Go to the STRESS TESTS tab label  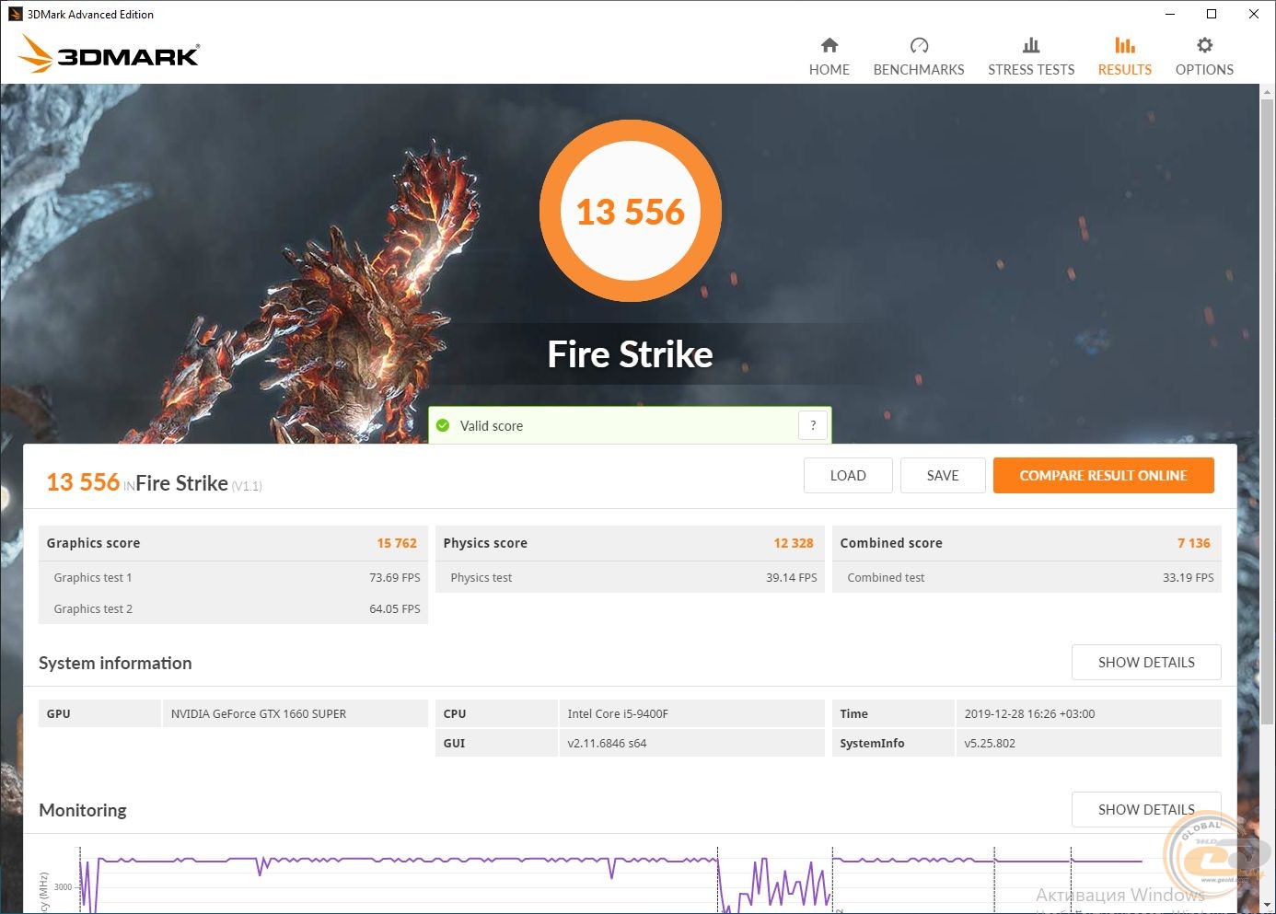[x=1030, y=70]
